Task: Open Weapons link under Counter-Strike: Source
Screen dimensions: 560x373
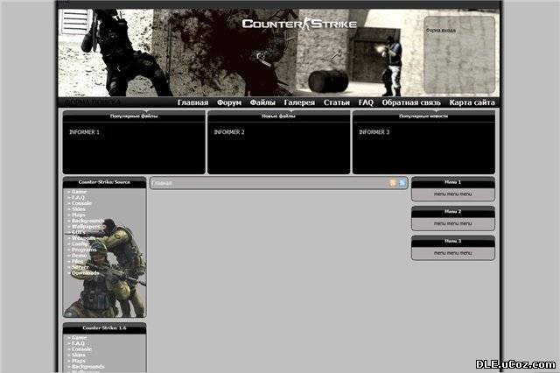Action: point(83,238)
